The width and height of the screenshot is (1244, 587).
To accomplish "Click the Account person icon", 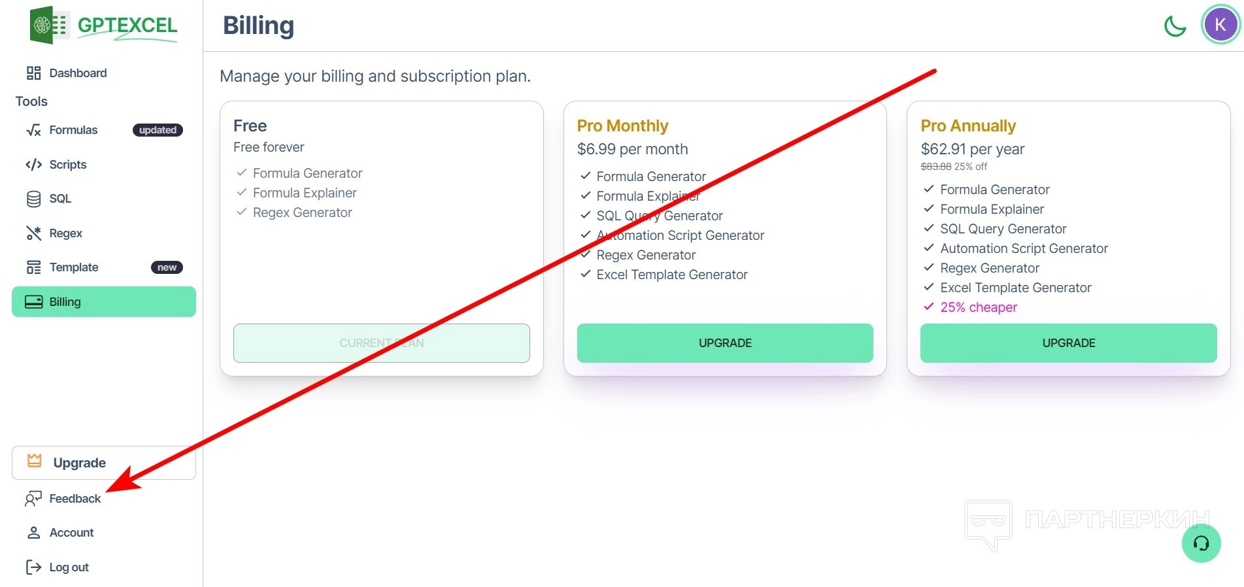I will (x=33, y=533).
